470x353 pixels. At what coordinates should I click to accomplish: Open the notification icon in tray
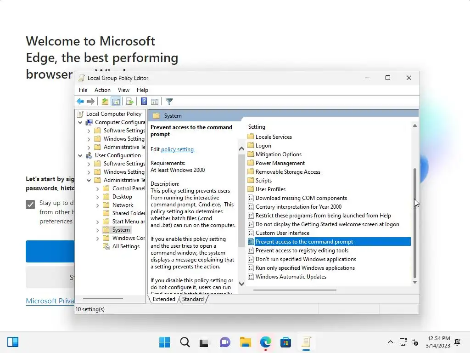click(x=458, y=342)
